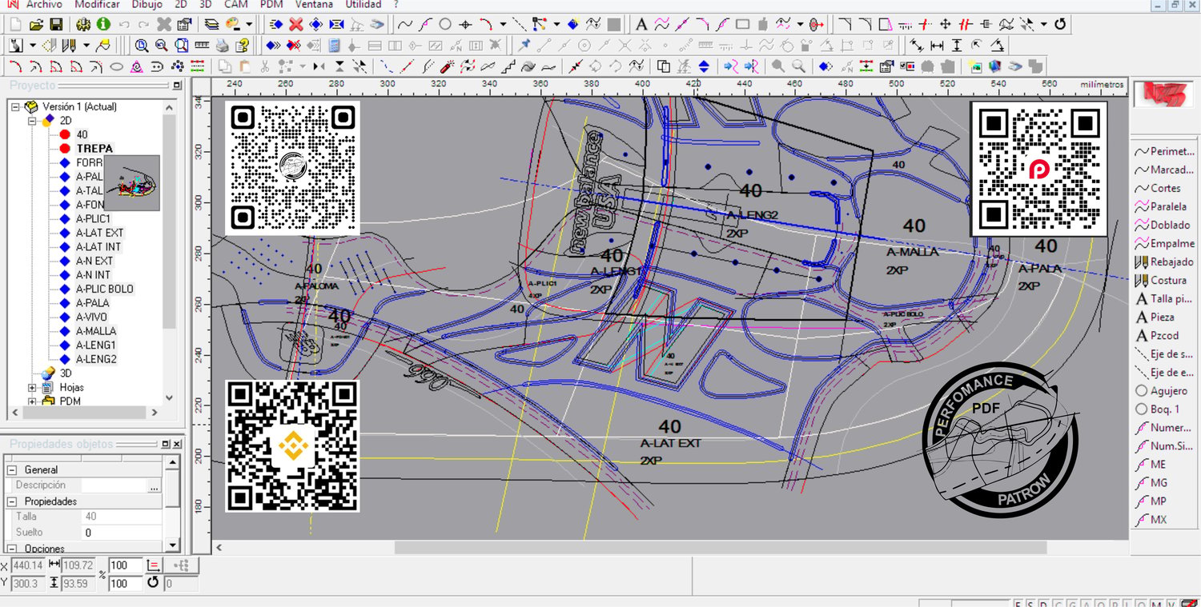Click the pushpin icon
The image size is (1201, 607).
coord(524,46)
